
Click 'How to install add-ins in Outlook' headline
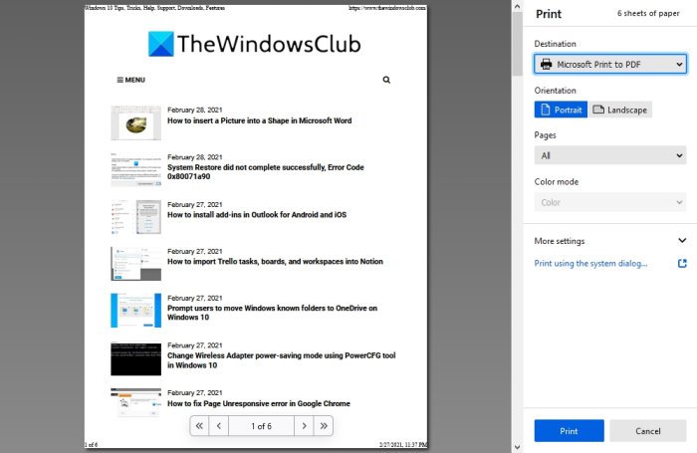(x=257, y=215)
